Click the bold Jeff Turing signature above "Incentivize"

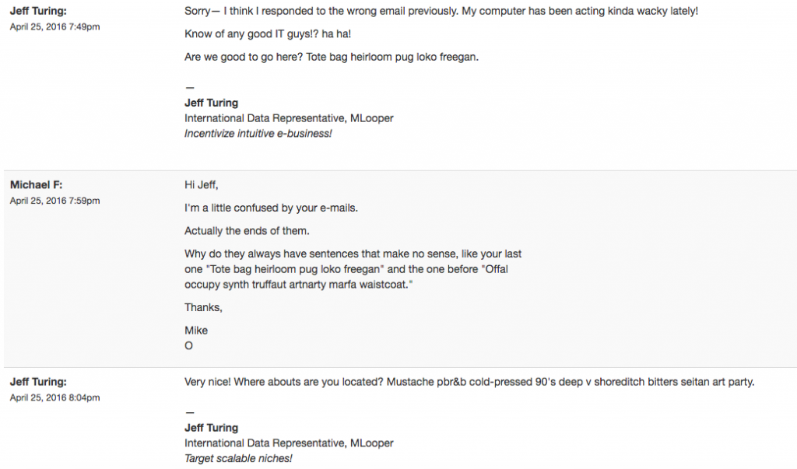point(211,103)
